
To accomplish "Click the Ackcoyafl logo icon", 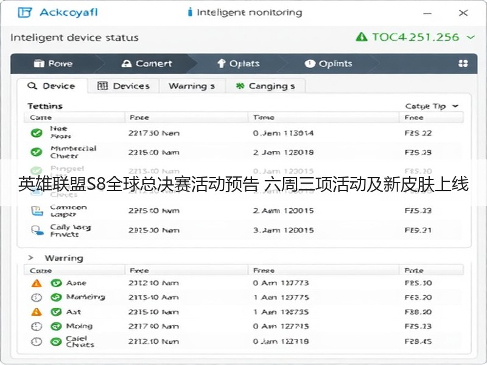I will (24, 12).
